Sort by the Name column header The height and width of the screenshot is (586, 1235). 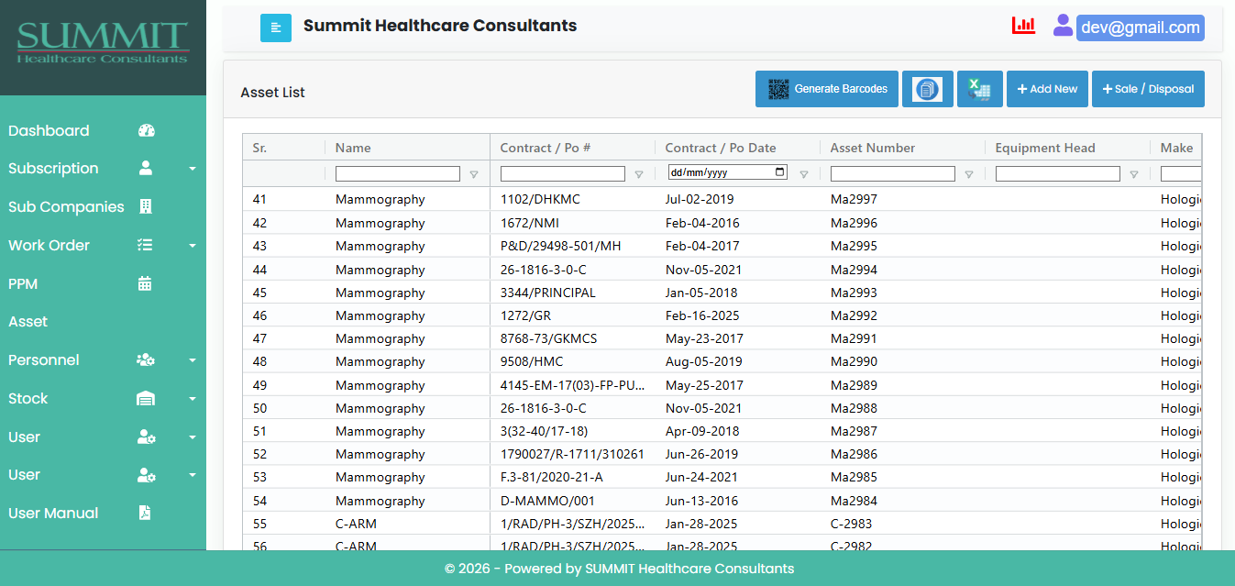point(353,148)
